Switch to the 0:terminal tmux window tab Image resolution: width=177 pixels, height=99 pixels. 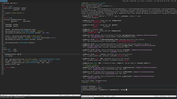coord(4,1)
